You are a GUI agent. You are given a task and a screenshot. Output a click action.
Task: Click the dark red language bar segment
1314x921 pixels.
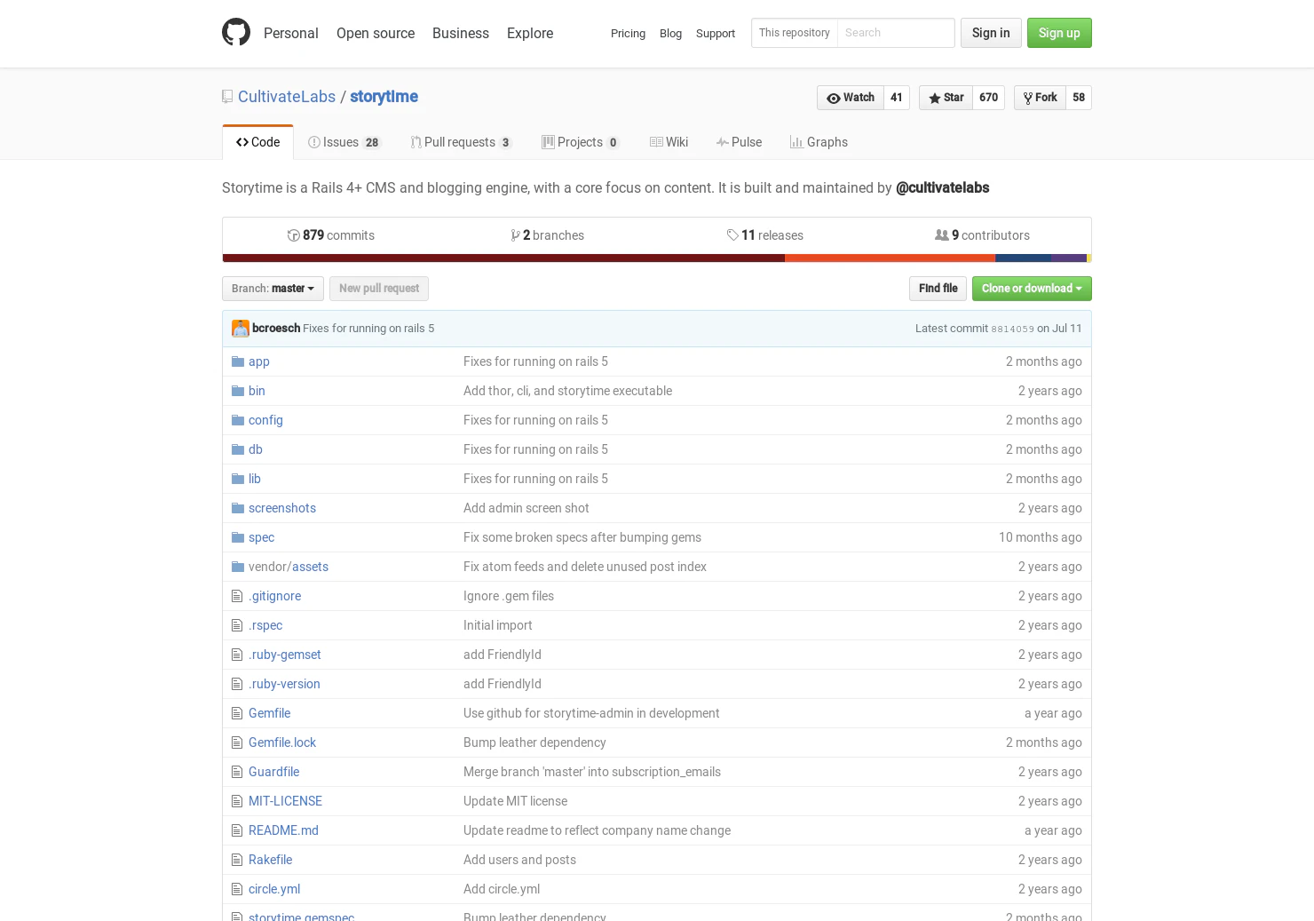tap(503, 258)
